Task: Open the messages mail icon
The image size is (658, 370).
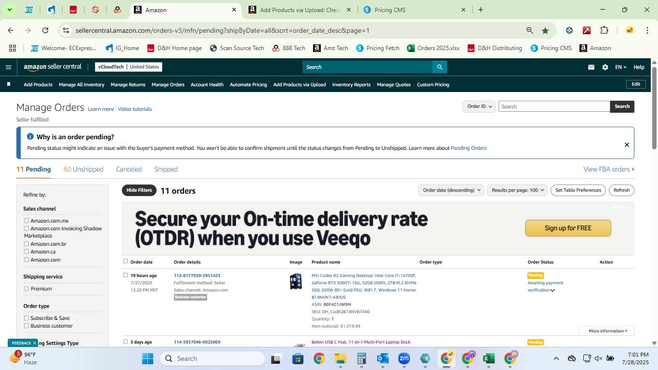Action: pos(591,67)
